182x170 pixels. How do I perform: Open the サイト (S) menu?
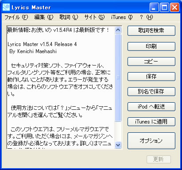pos(94,17)
